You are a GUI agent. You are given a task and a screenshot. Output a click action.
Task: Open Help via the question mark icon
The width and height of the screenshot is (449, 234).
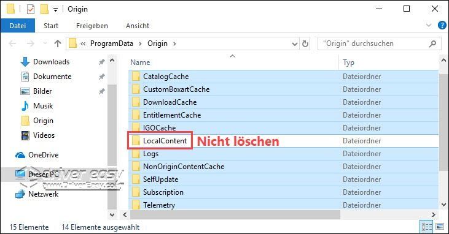click(442, 26)
